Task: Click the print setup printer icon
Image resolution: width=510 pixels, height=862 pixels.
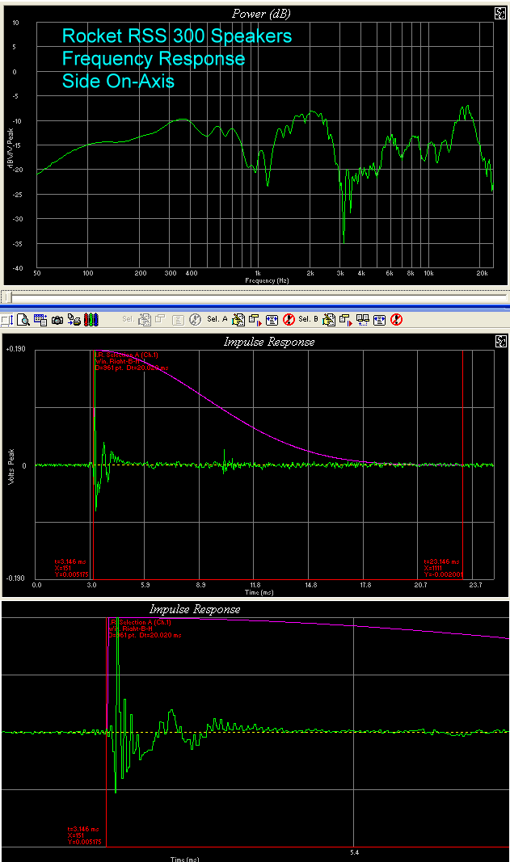Action: tap(74, 319)
